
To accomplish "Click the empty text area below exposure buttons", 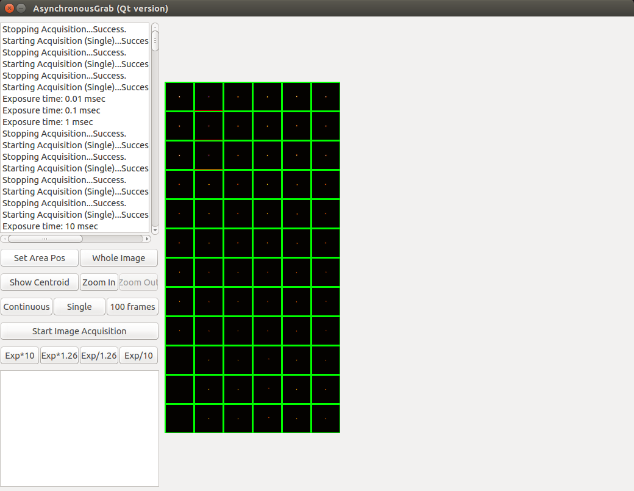I will pyautogui.click(x=80, y=428).
